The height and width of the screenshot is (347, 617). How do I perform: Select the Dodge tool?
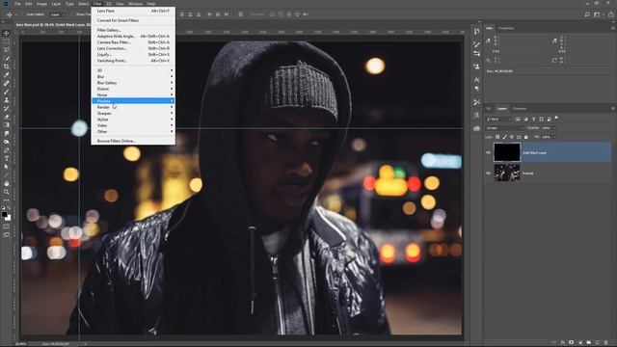[7, 142]
